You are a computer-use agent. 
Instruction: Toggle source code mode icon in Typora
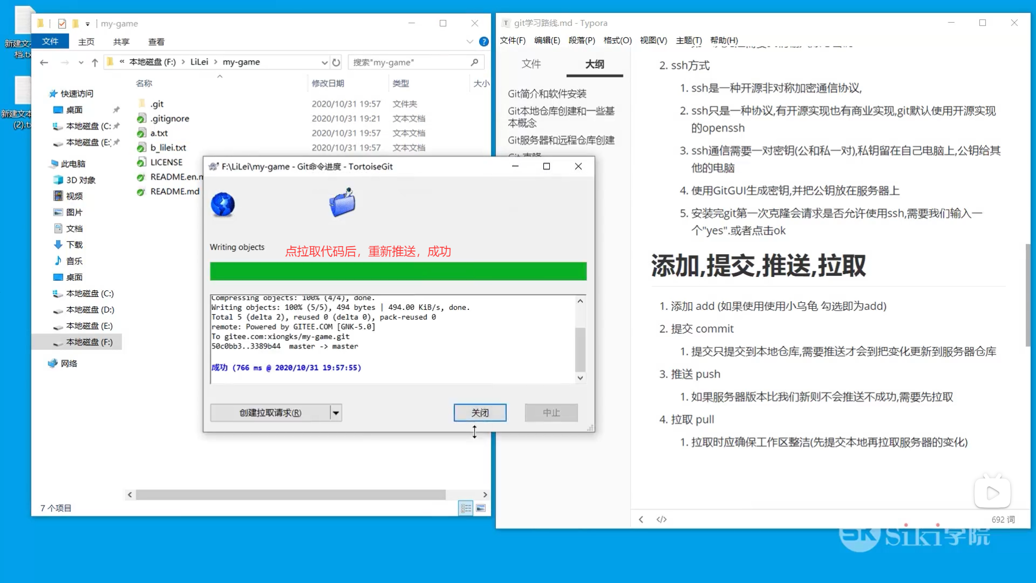tap(662, 519)
